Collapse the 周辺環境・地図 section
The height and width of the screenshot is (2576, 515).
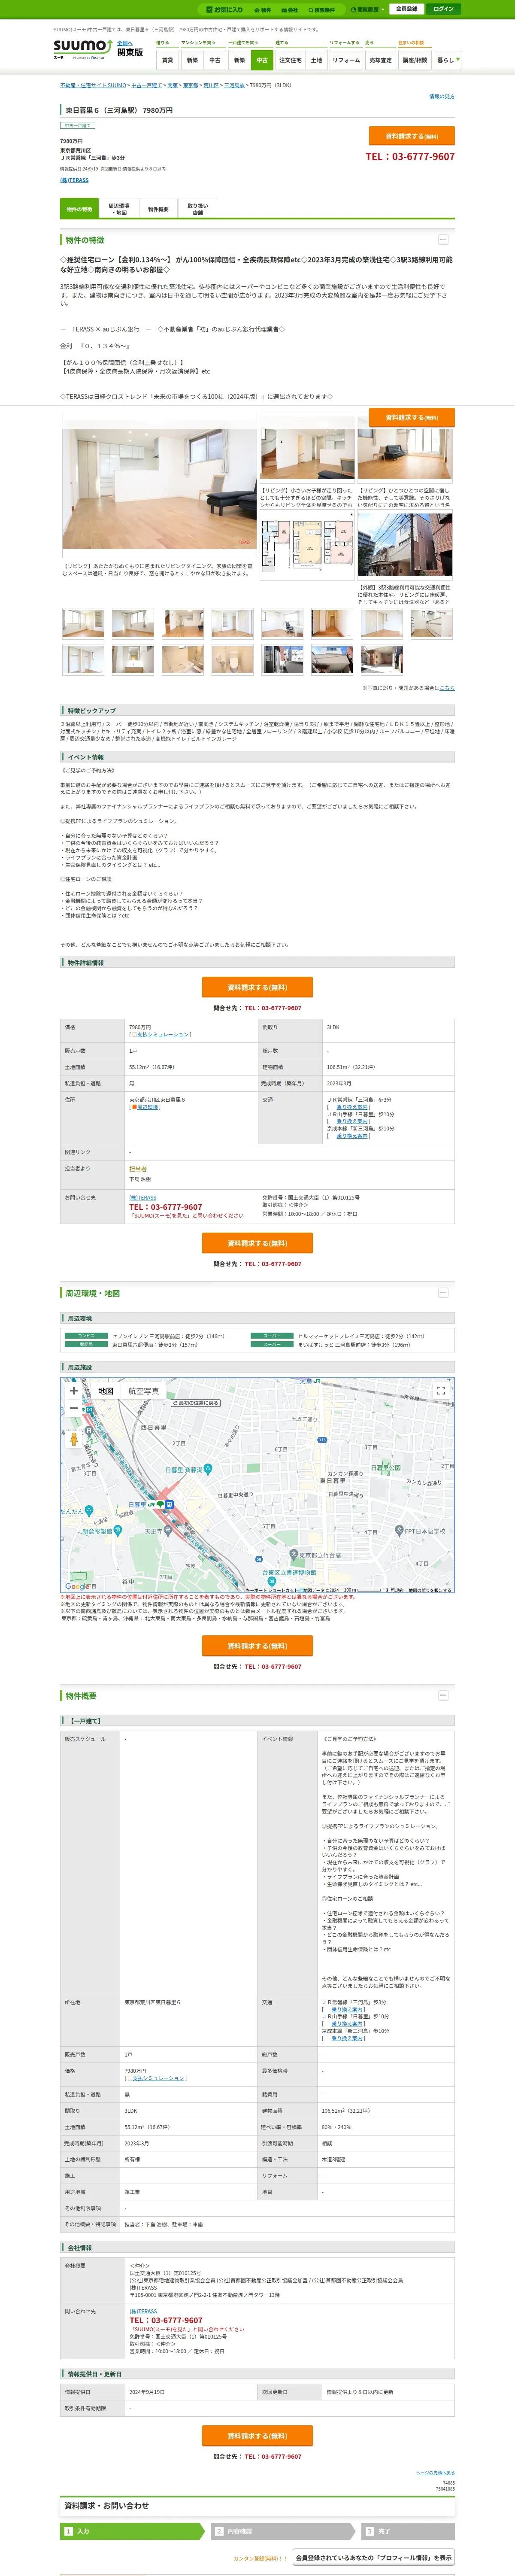[443, 1293]
